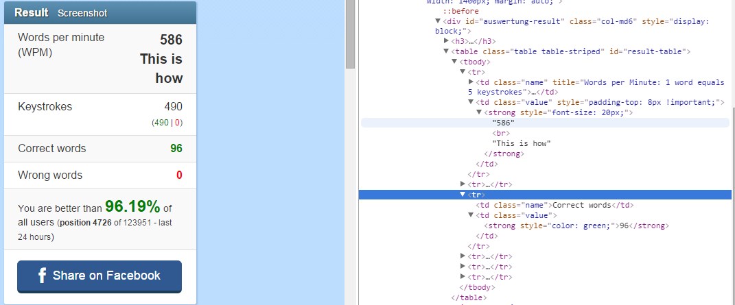Click the 96.19% green percentage text
735x305 pixels.
coord(132,207)
